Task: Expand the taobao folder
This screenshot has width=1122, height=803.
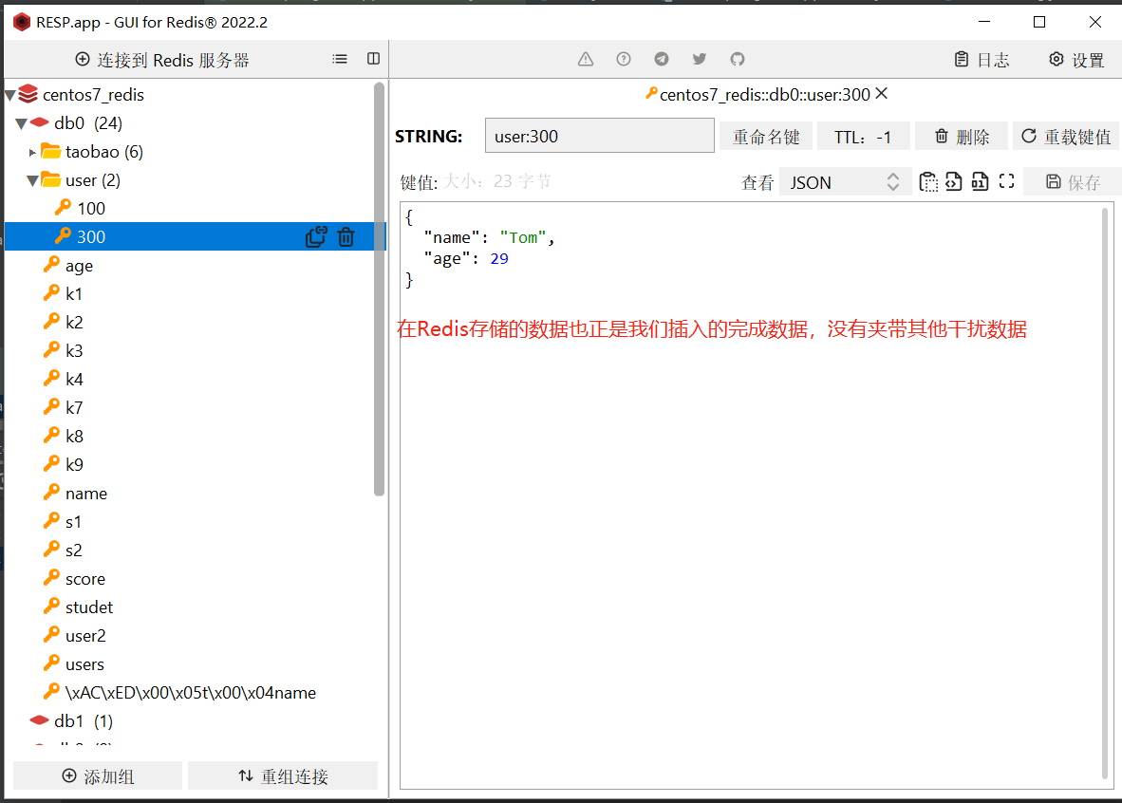Action: [x=32, y=152]
